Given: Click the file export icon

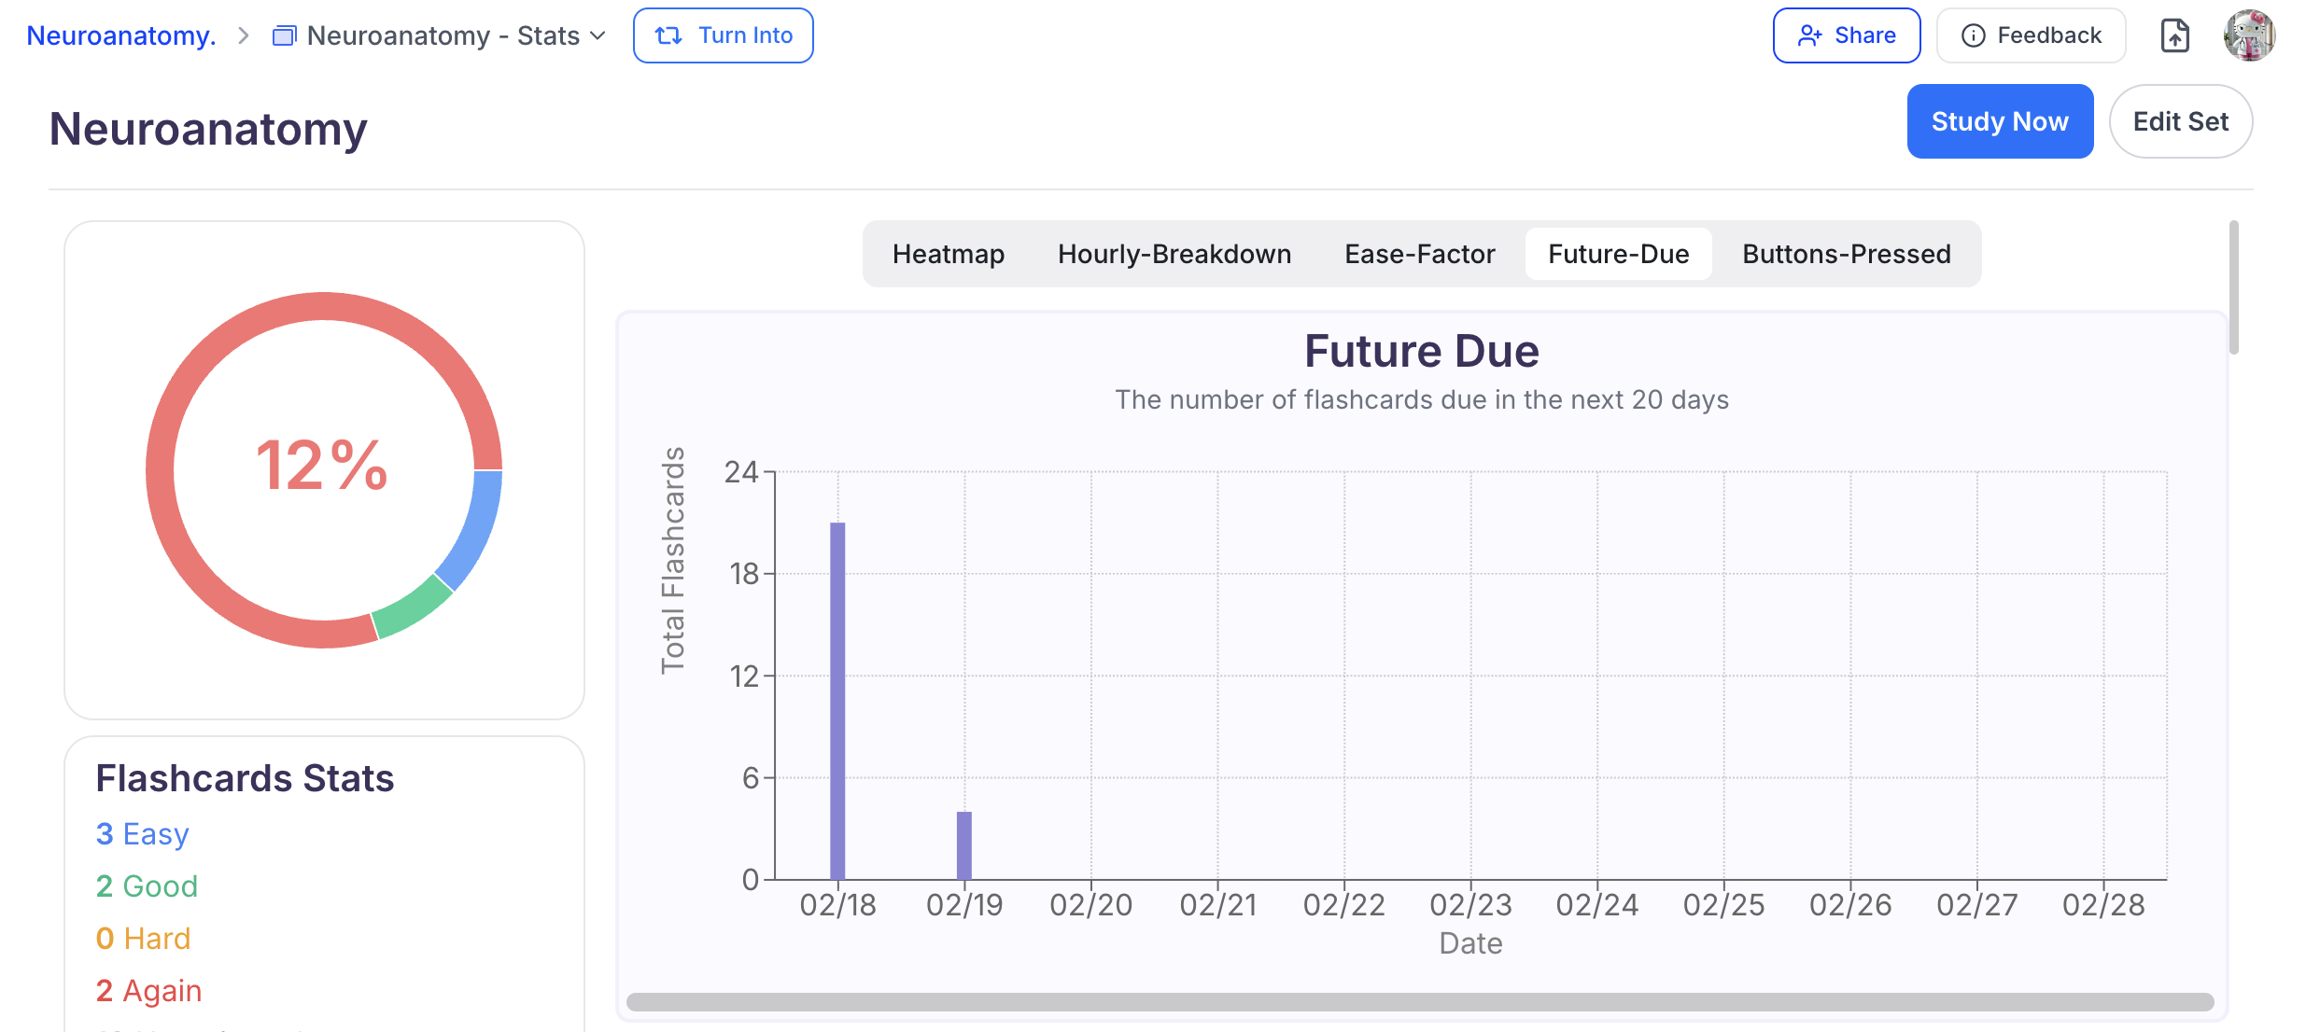Looking at the screenshot, I should pyautogui.click(x=2174, y=35).
